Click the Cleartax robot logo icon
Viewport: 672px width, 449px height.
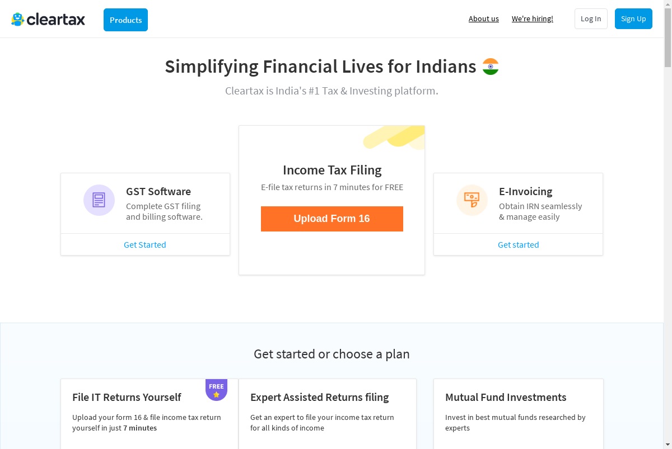pos(18,20)
